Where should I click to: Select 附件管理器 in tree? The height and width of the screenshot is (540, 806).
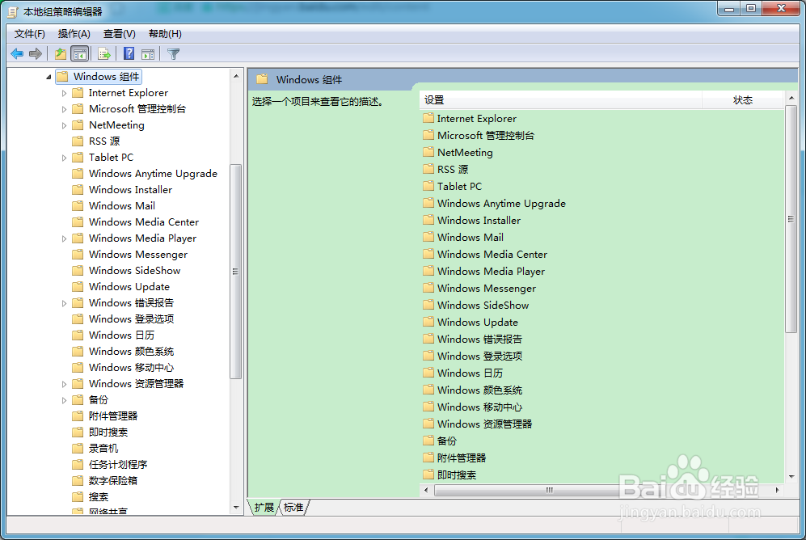click(x=113, y=416)
